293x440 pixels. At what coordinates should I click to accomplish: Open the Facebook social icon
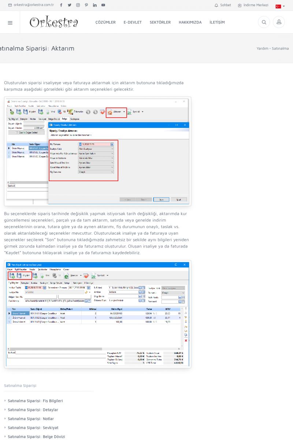tap(61, 5)
